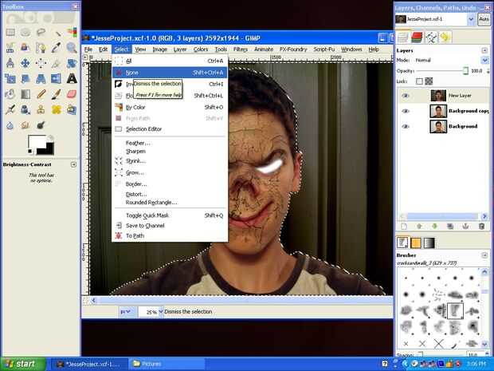Click the layer Opacity slider handle
The height and width of the screenshot is (371, 494).
[465, 71]
